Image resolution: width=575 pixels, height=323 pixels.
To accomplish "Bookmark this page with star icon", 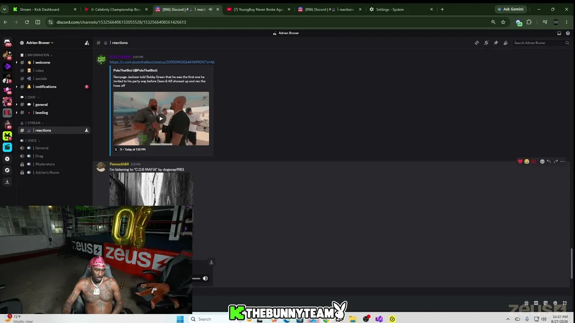I will 503,22.
